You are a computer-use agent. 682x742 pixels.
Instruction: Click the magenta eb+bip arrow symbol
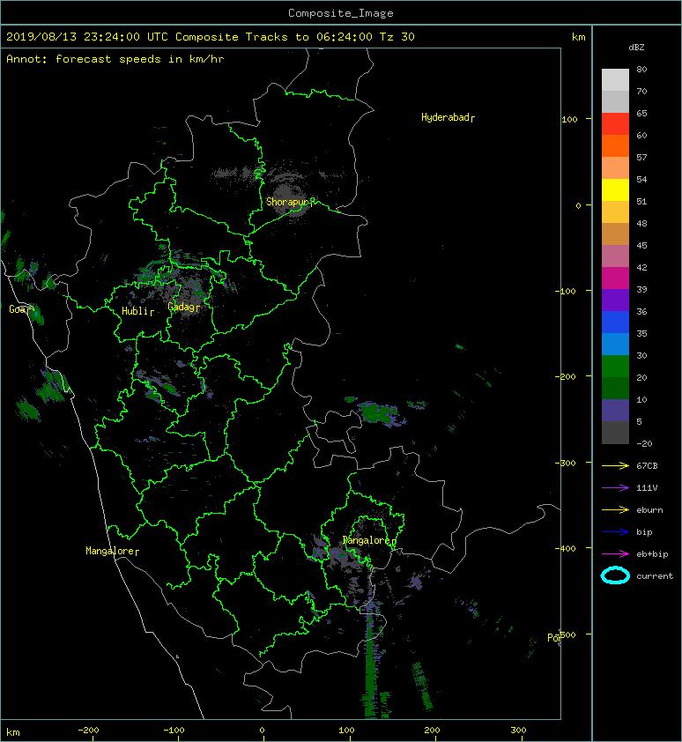pyautogui.click(x=615, y=554)
